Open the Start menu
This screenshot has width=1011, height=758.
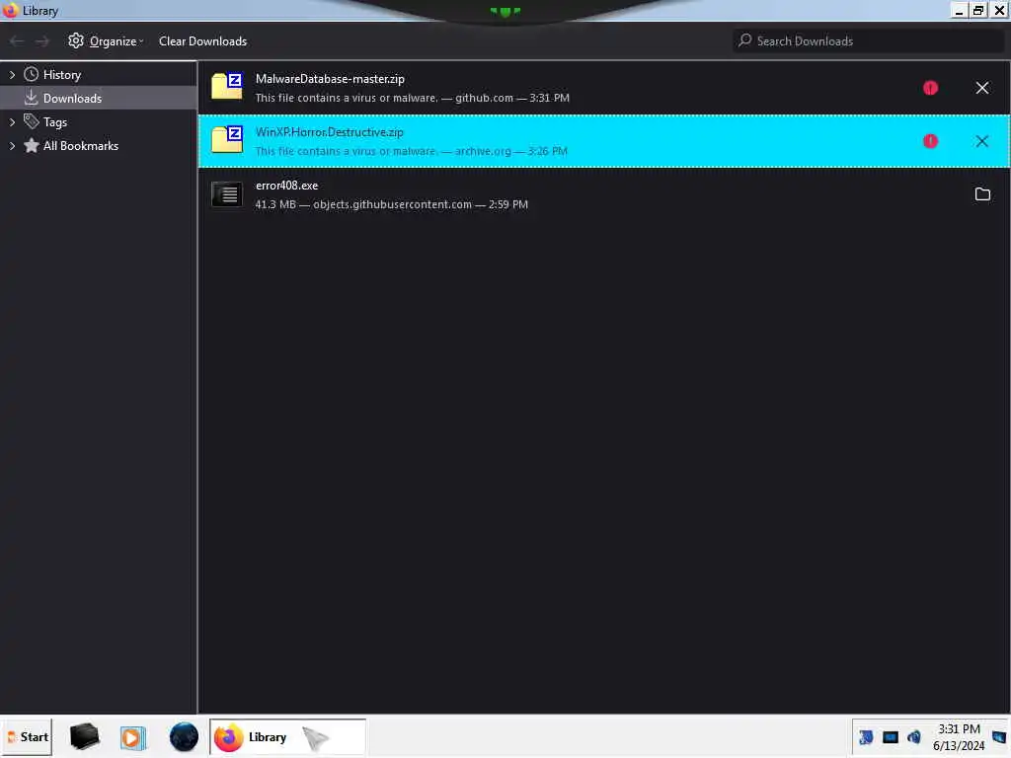[x=27, y=736]
